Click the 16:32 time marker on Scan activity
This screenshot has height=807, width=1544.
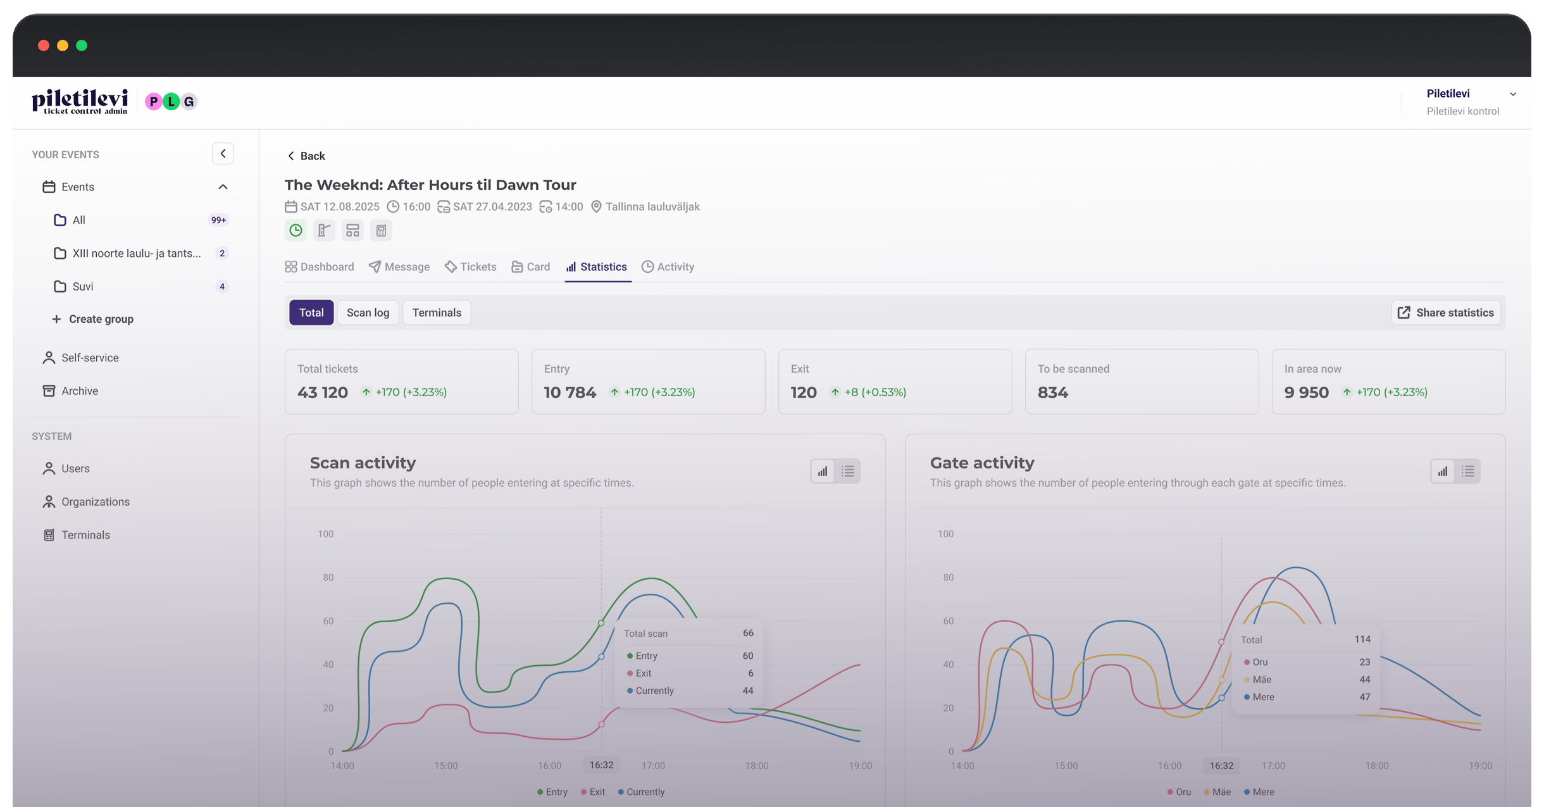pos(601,765)
